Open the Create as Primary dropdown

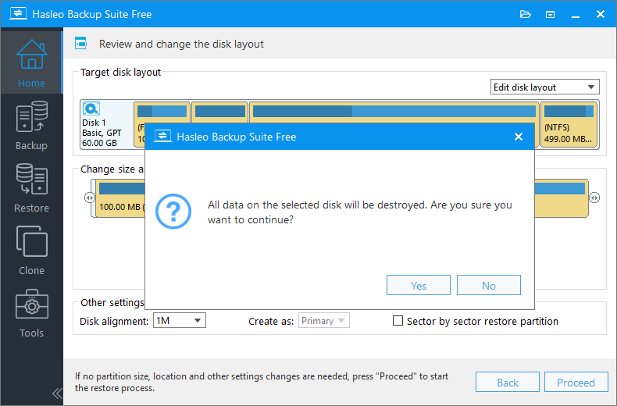point(323,321)
